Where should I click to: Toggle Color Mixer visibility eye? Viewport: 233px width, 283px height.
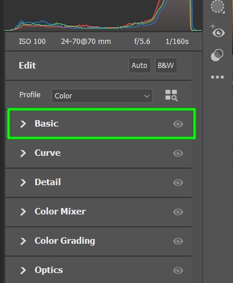178,212
